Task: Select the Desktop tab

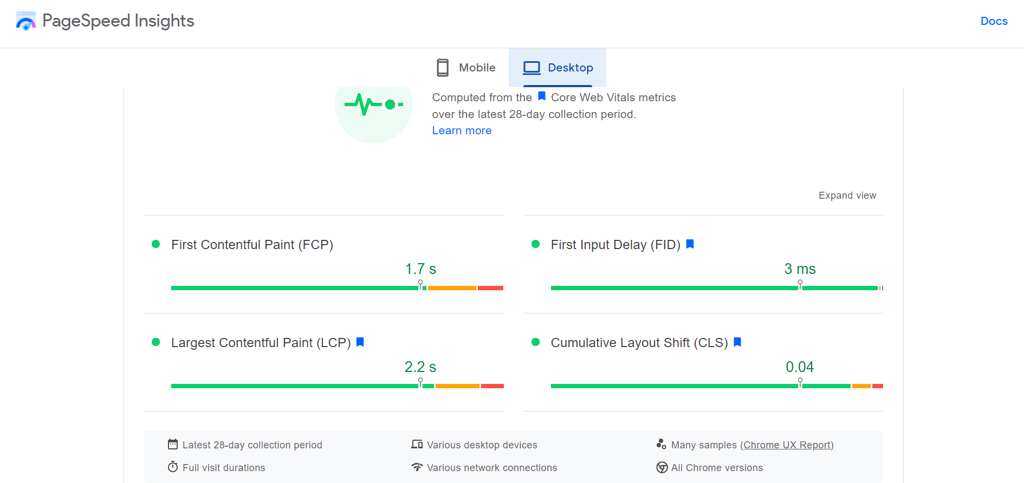Action: pyautogui.click(x=558, y=67)
